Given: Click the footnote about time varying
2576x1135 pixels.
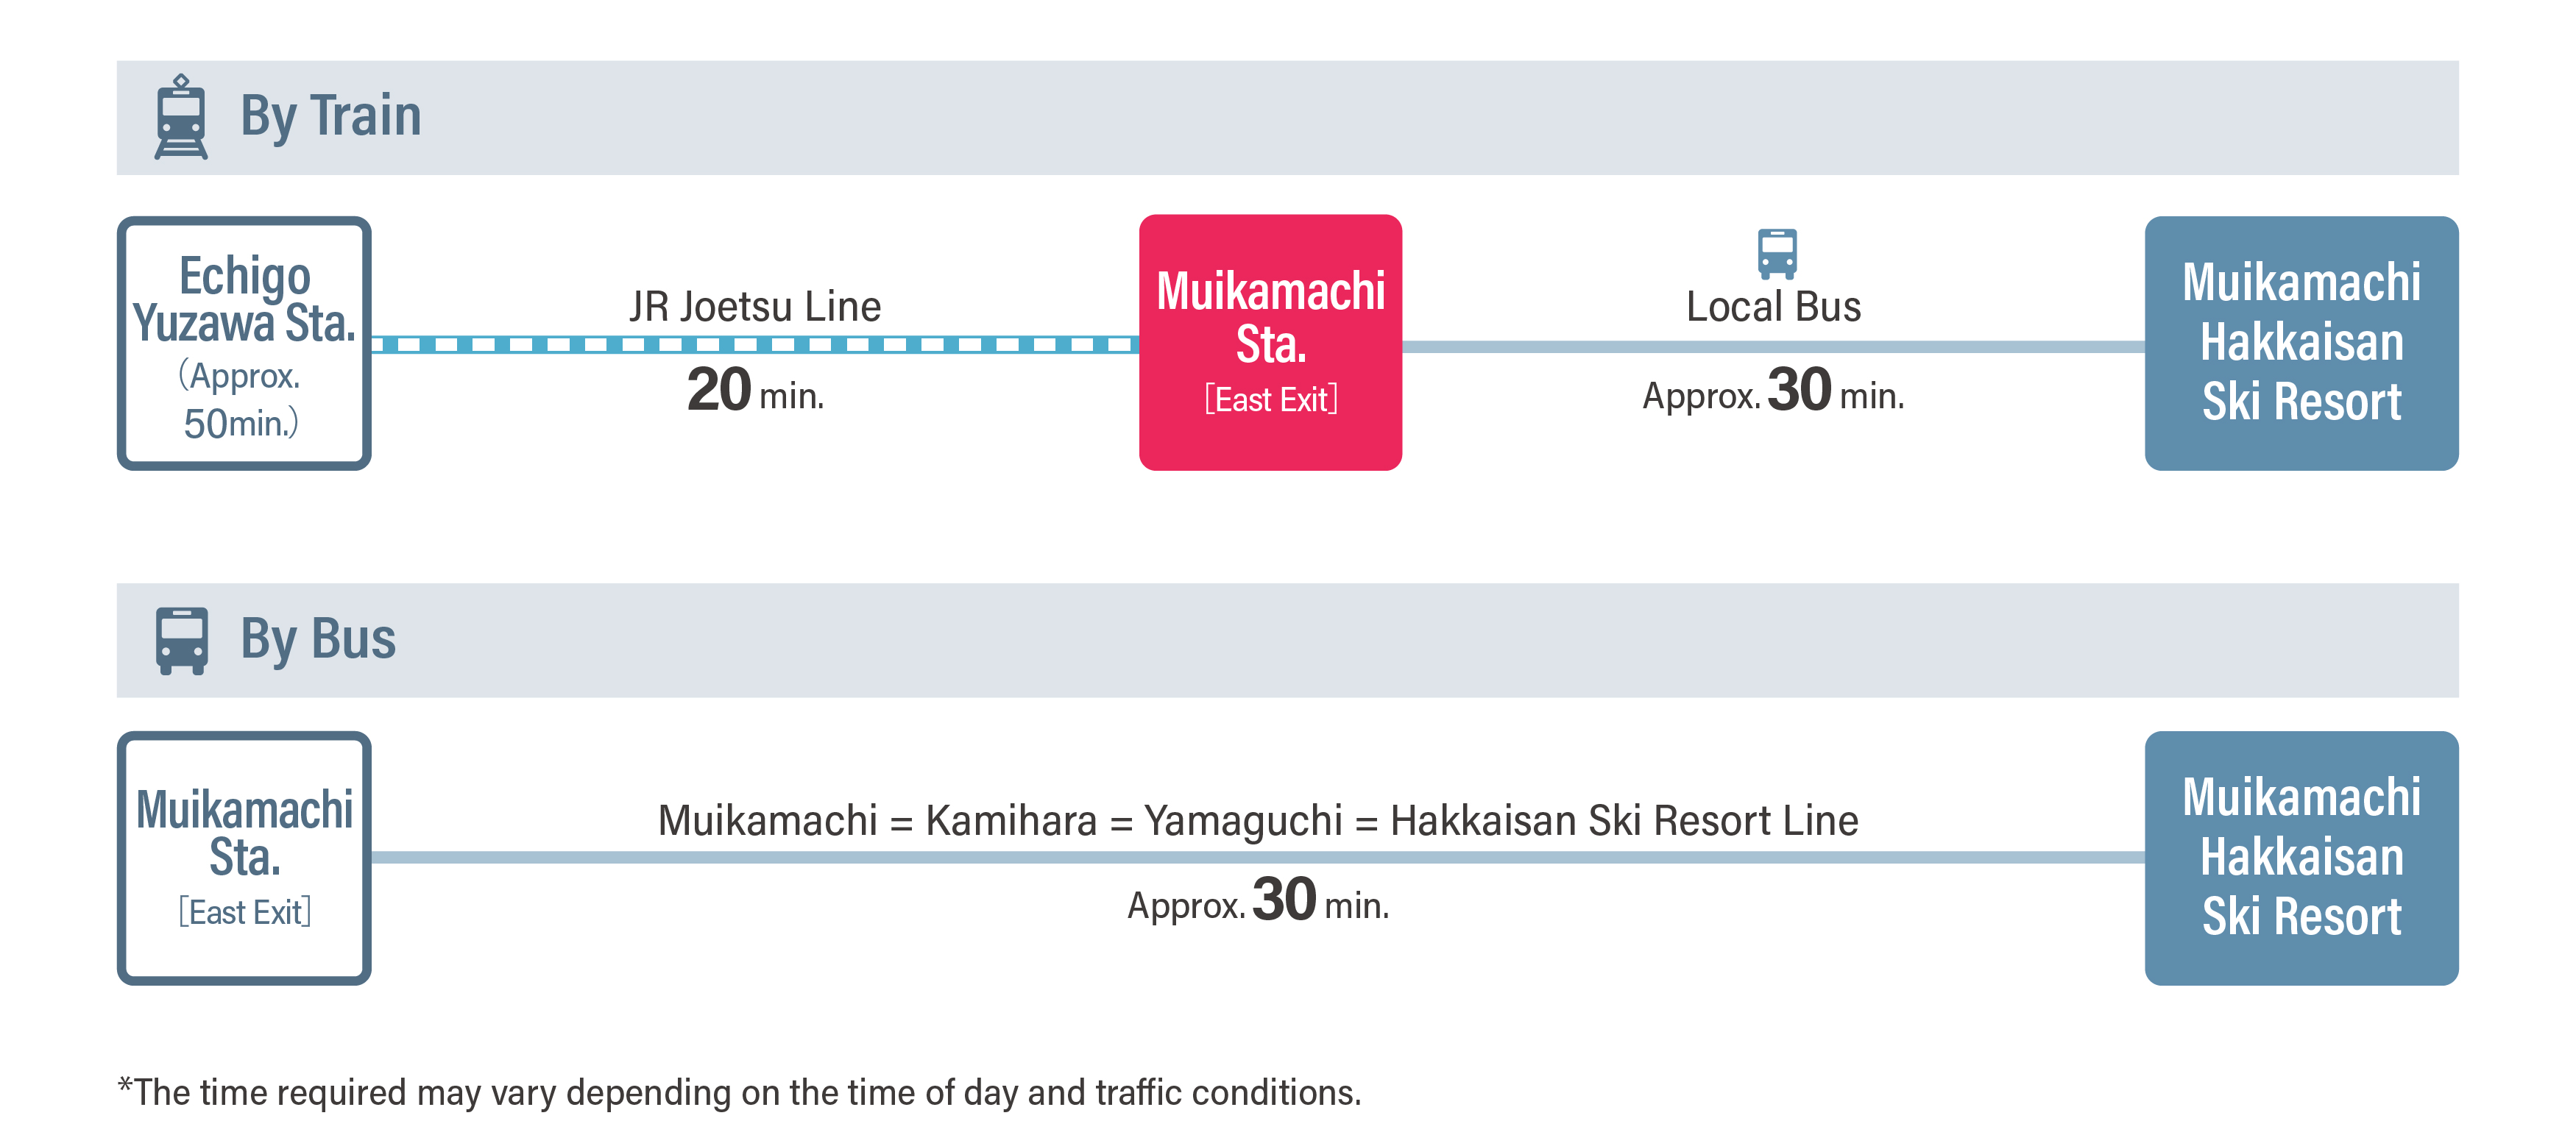Looking at the screenshot, I should coord(739,1092).
